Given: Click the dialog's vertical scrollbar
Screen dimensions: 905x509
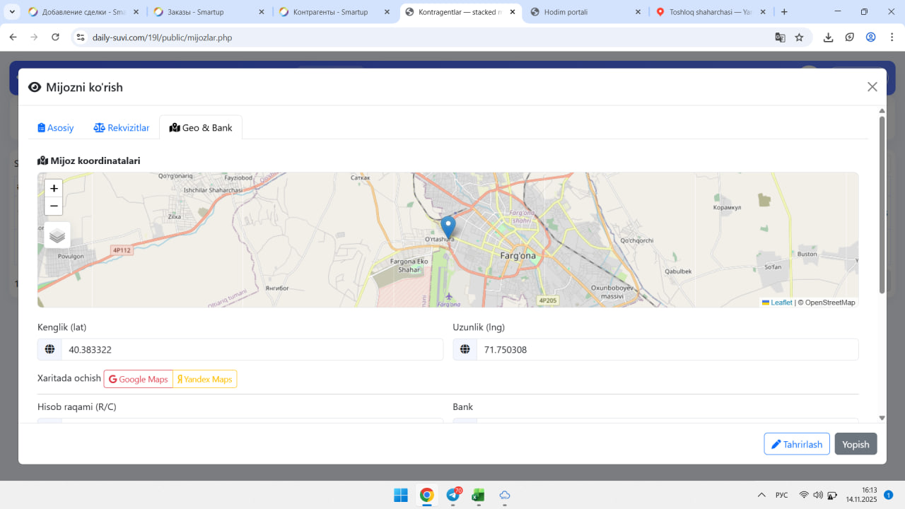Looking at the screenshot, I should pyautogui.click(x=882, y=205).
